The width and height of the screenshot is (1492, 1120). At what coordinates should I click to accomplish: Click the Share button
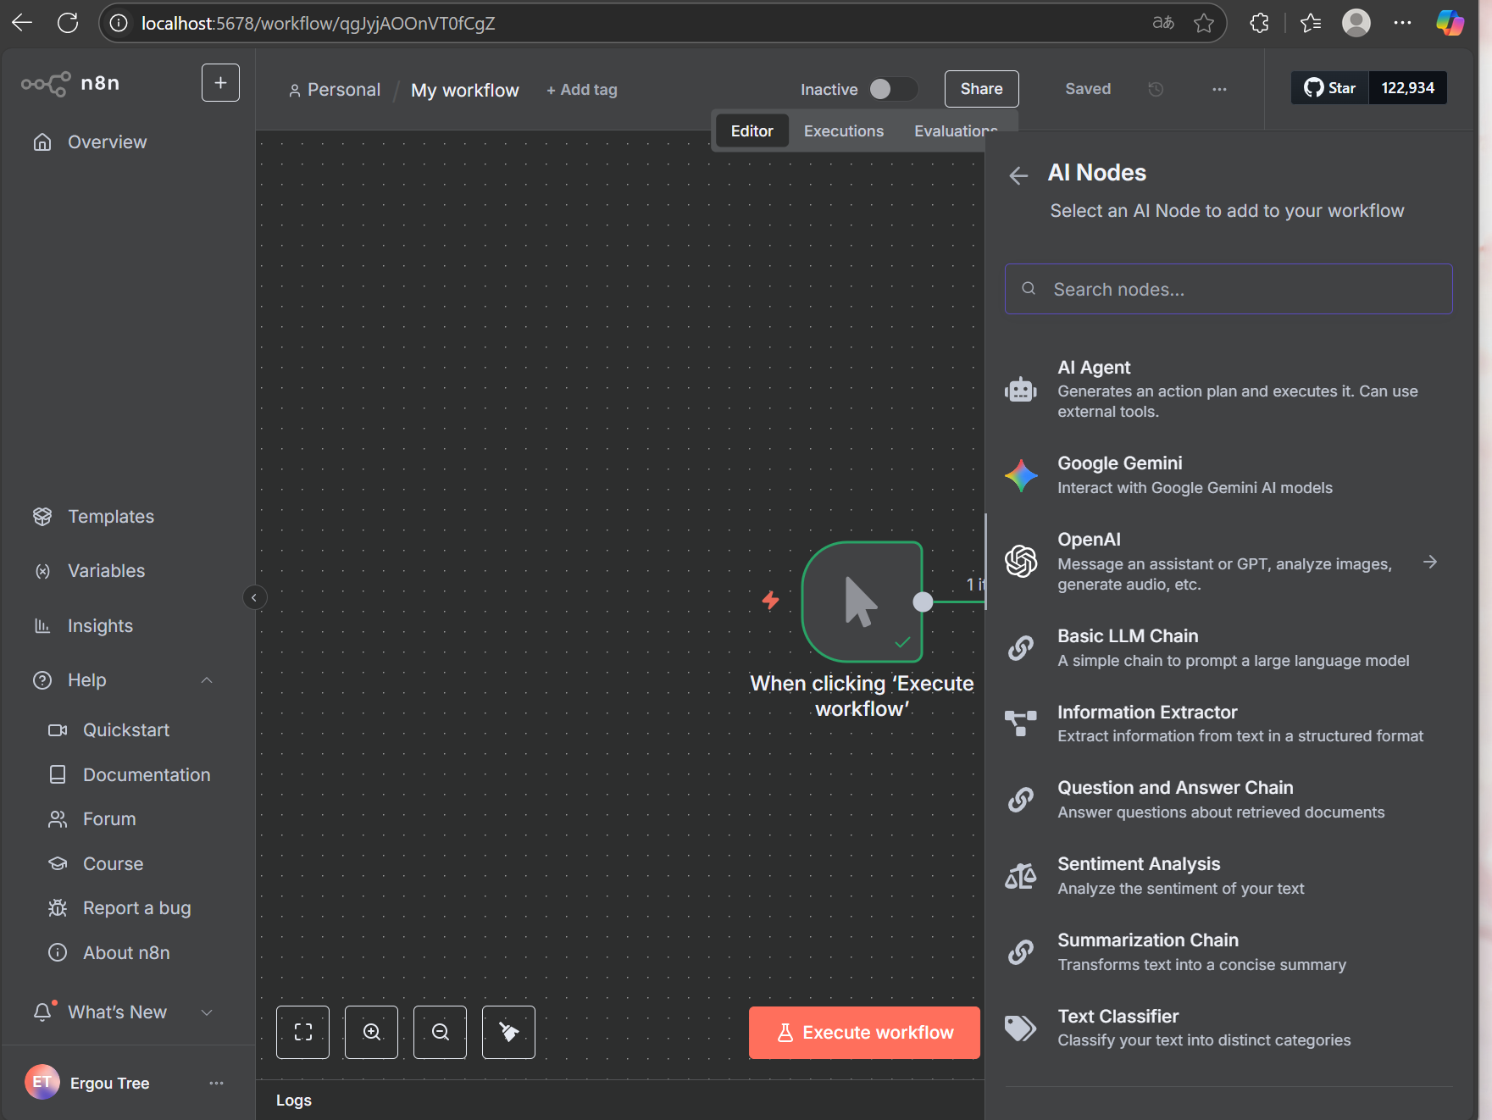point(981,89)
